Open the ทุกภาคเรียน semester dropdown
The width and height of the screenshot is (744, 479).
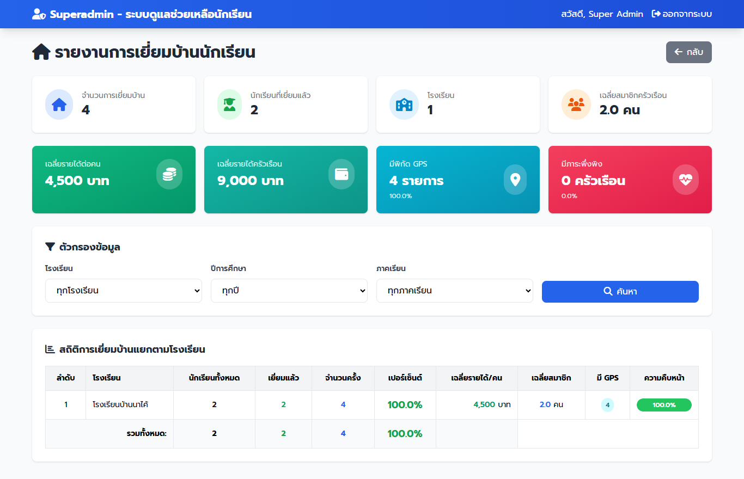coord(454,291)
